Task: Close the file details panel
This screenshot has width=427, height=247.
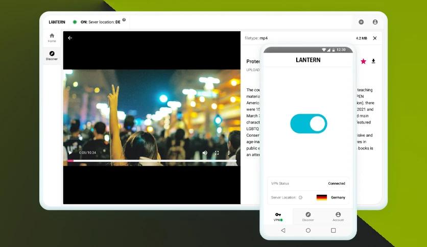Action: click(375, 38)
